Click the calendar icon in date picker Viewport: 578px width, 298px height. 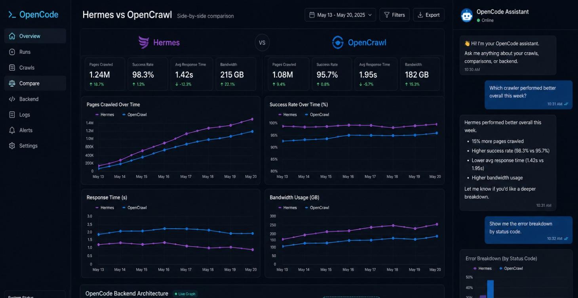click(312, 15)
